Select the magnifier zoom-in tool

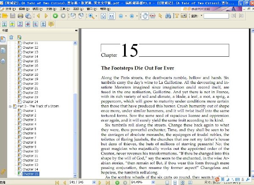pos(91,16)
